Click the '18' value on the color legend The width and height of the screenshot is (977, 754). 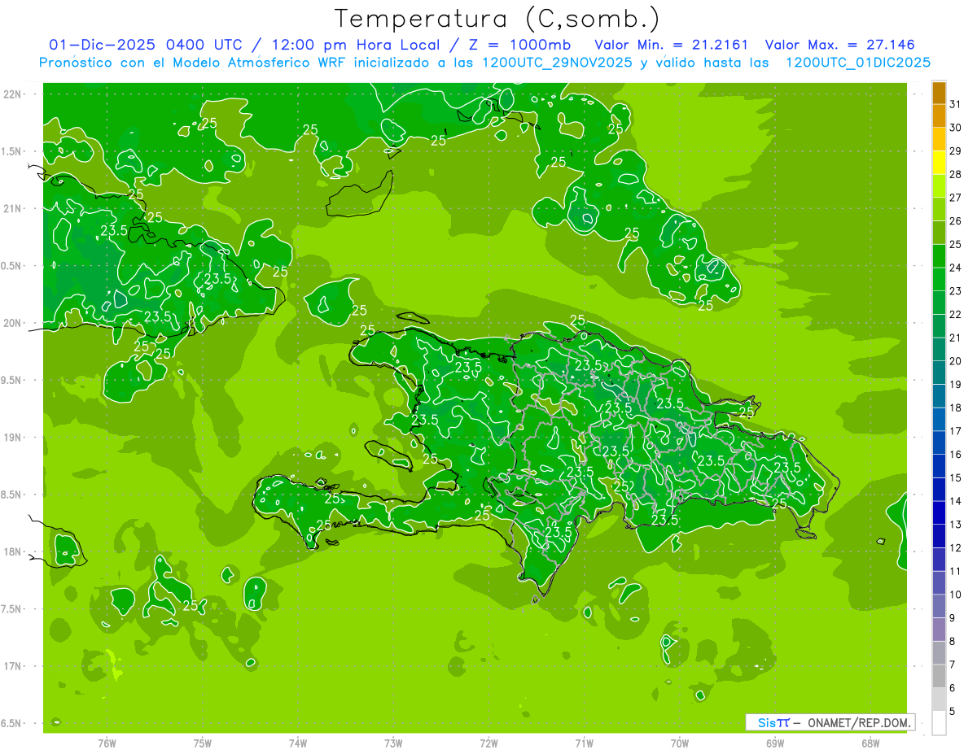pyautogui.click(x=956, y=408)
